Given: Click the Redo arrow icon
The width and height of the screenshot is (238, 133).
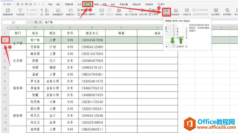Looking at the screenshot, I should 39,4.
